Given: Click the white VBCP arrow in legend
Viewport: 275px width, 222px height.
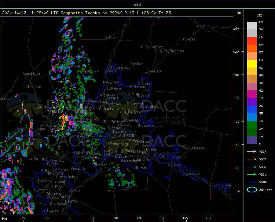Looking at the screenshot, I should (252, 151).
